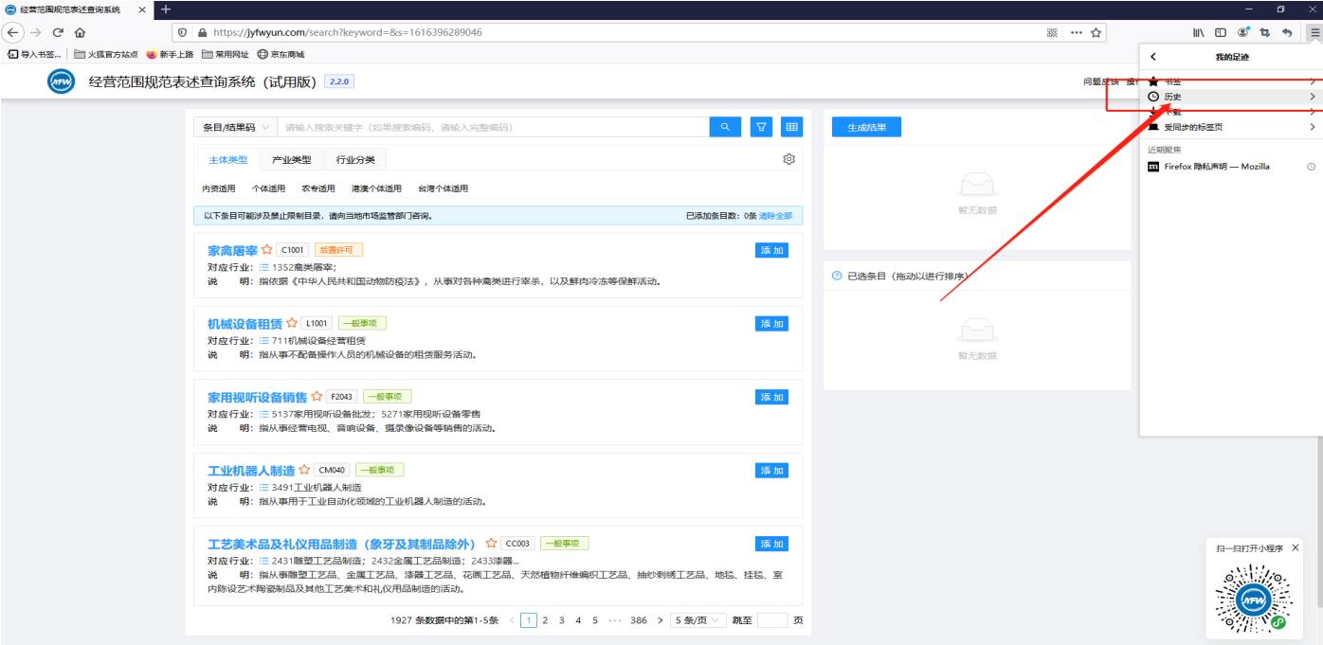The image size is (1323, 645).
Task: Switch to the 行业分类 tab
Action: coord(355,160)
